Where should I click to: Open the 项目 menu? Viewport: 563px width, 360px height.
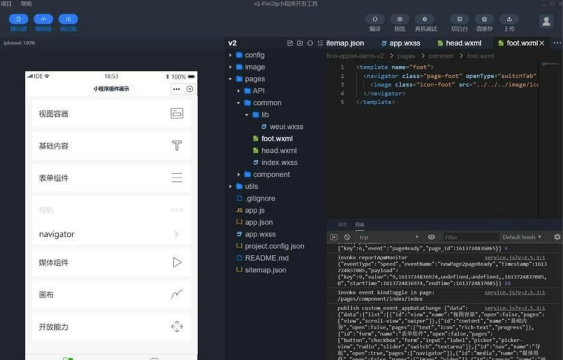coord(6,4)
